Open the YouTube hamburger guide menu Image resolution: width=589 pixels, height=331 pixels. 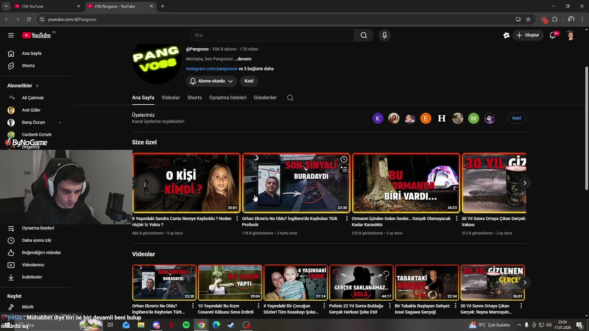[11, 35]
